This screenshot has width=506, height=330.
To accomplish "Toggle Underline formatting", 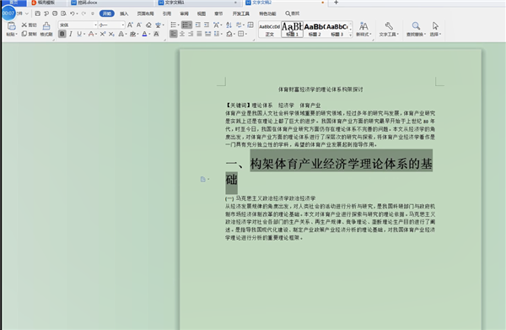I will click(x=79, y=34).
